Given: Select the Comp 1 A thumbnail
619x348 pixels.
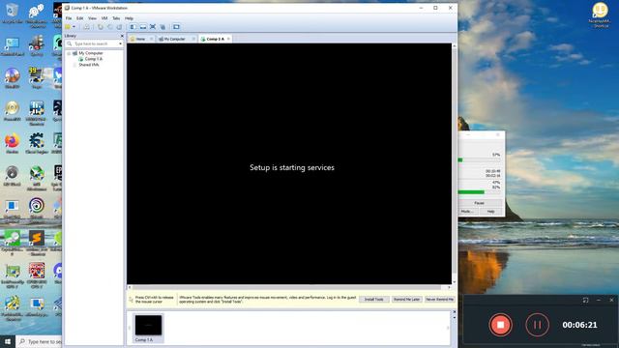Looking at the screenshot, I should pos(148,328).
